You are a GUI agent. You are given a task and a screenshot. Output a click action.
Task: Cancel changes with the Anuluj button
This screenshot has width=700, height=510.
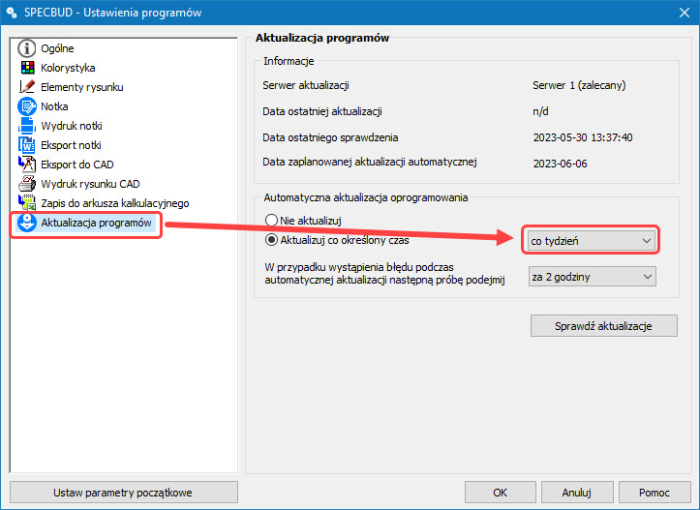576,493
